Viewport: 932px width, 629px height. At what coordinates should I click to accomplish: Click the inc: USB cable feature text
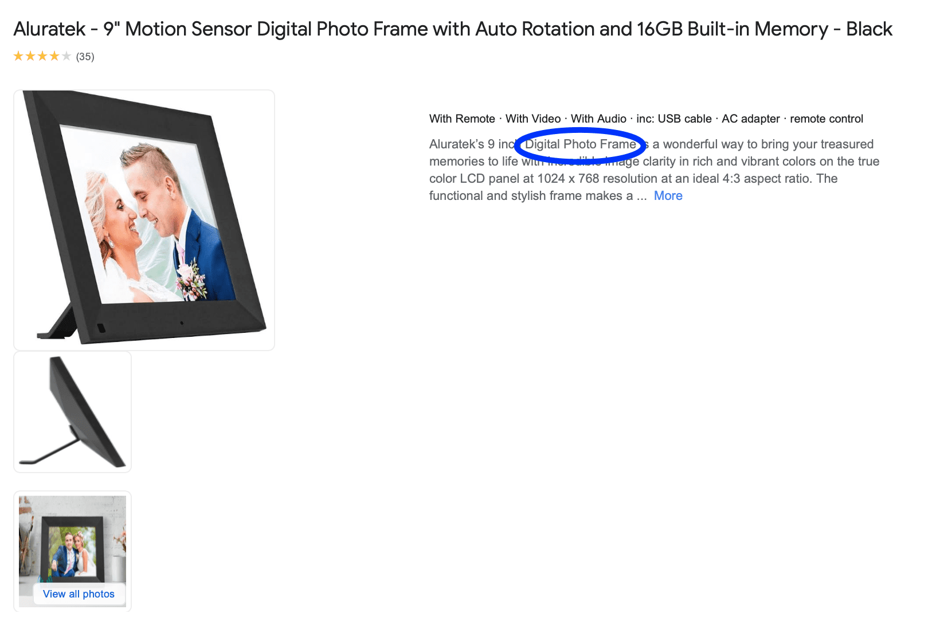click(x=674, y=119)
